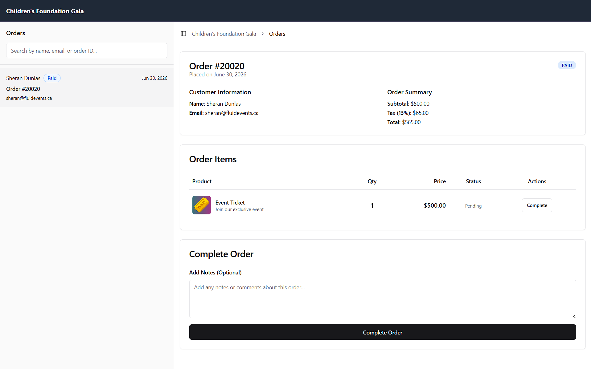Click the Subtotal: $500.00 line
This screenshot has width=591, height=369.
[408, 104]
